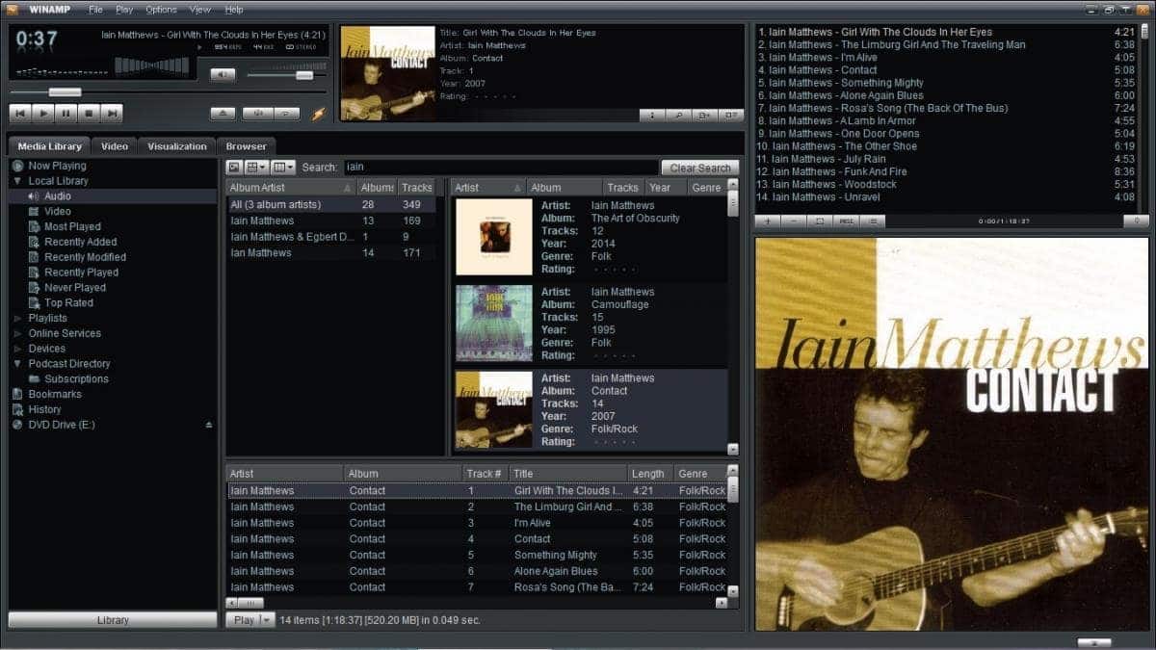Expand the Playlists tree node
1156x650 pixels.
[x=17, y=318]
